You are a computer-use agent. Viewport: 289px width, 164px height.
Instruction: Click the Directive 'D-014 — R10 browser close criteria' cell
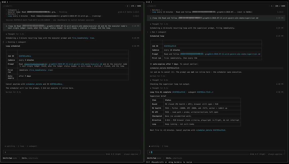(x=202, y=120)
